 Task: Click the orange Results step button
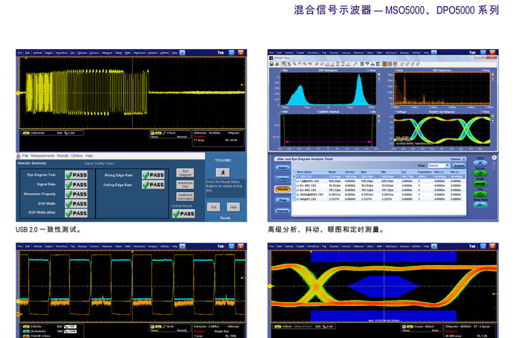(282, 189)
